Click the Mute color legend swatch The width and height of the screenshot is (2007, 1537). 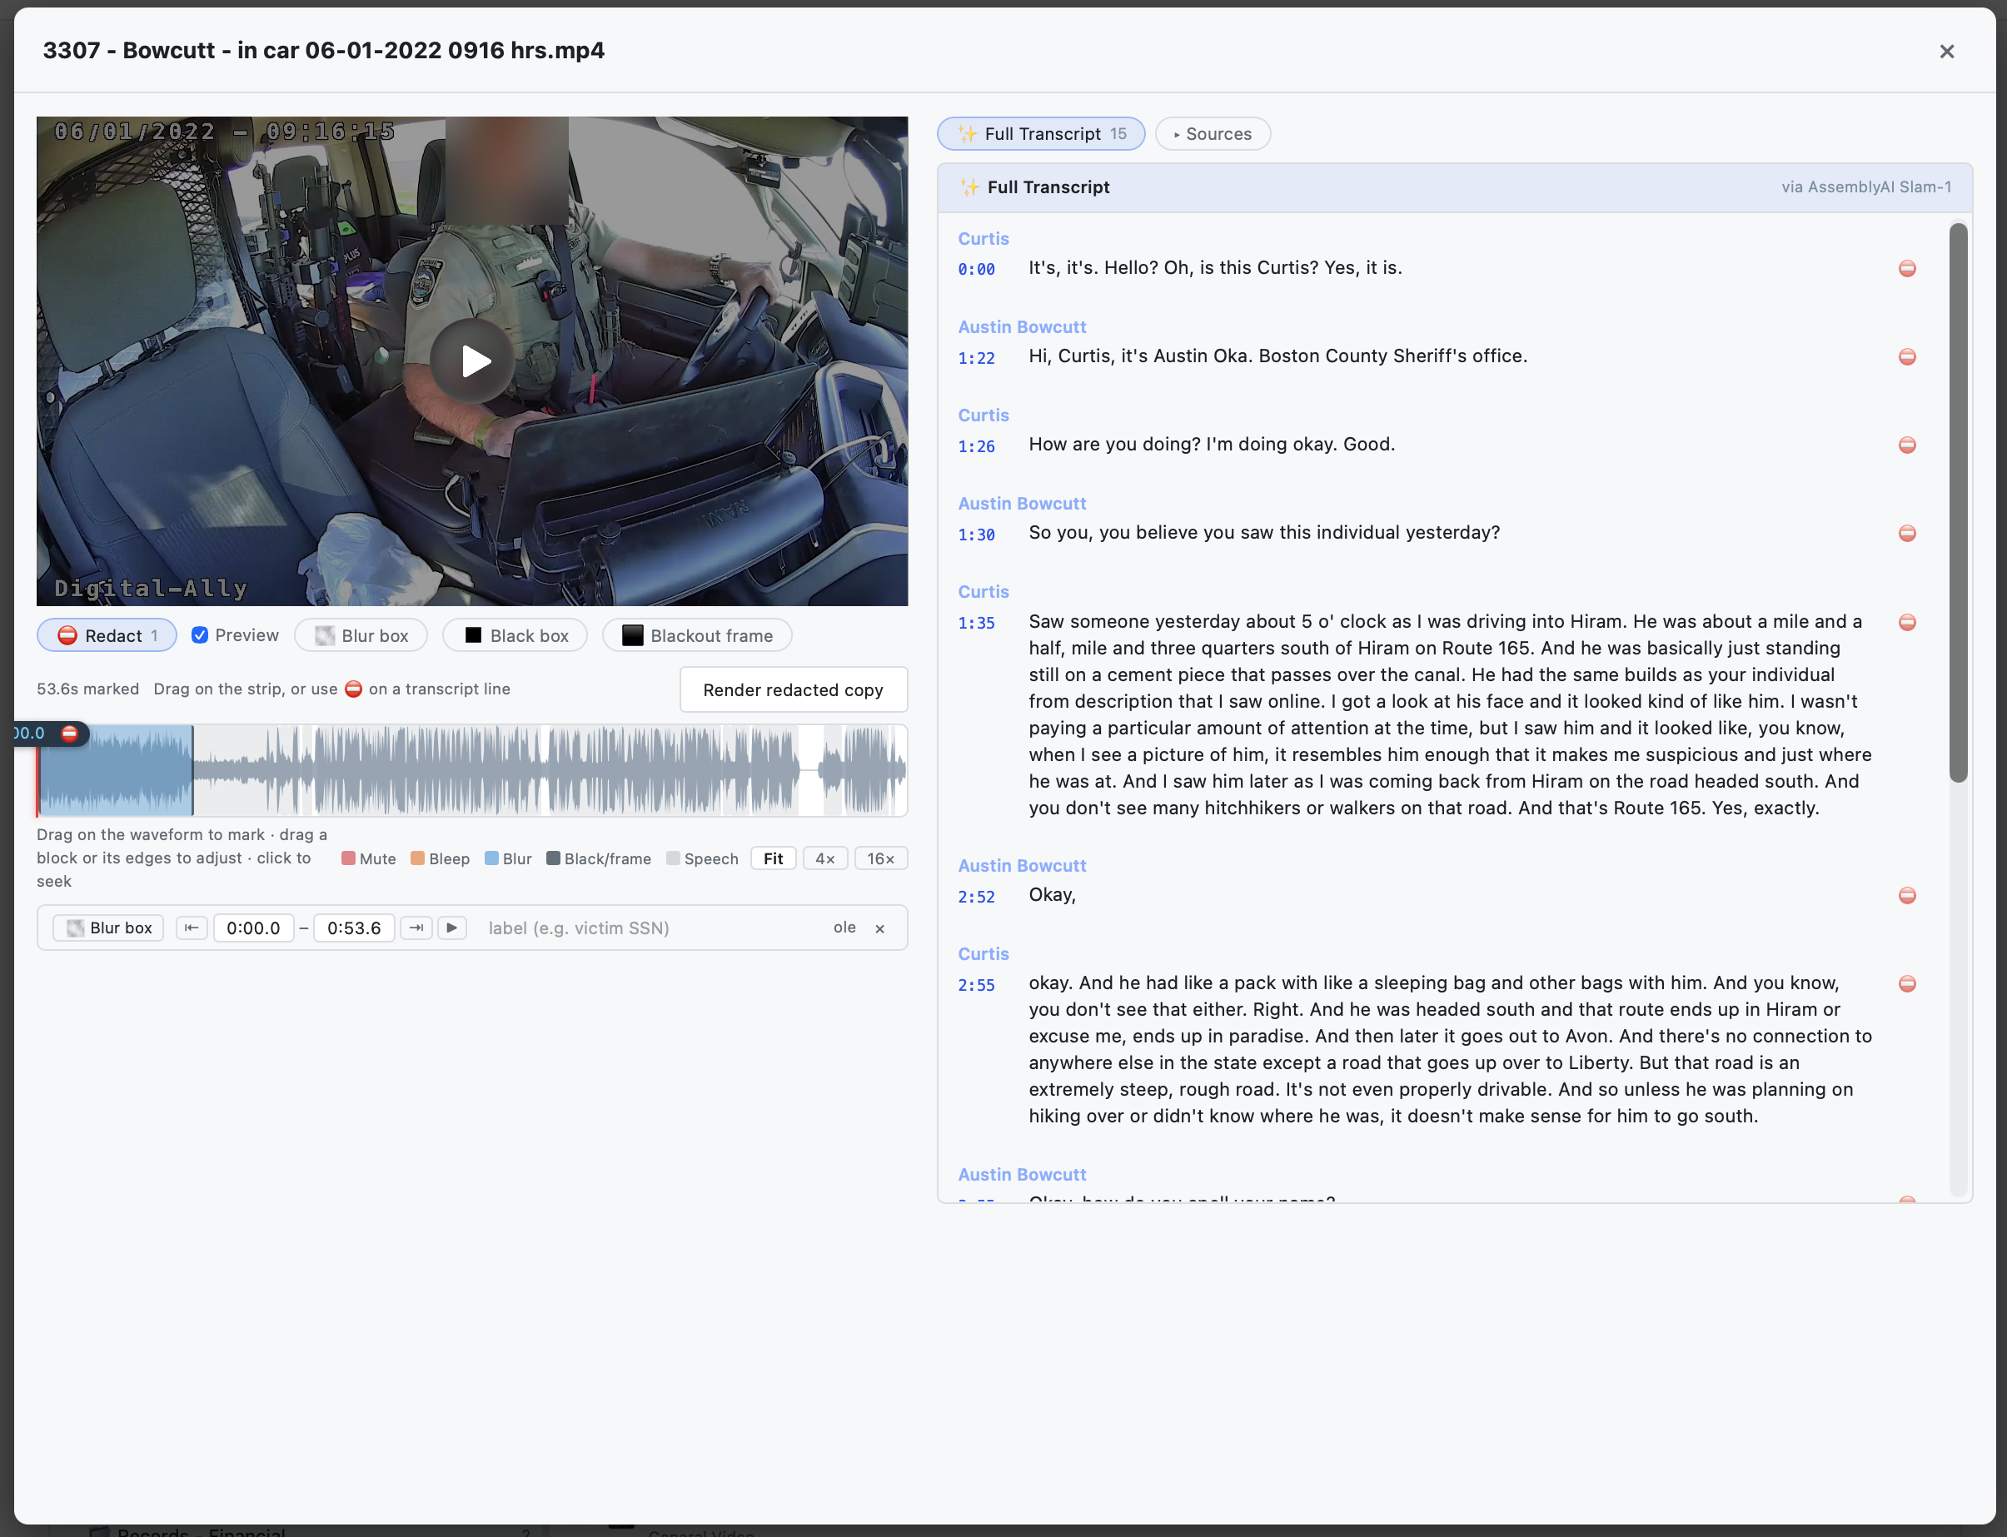(x=348, y=858)
